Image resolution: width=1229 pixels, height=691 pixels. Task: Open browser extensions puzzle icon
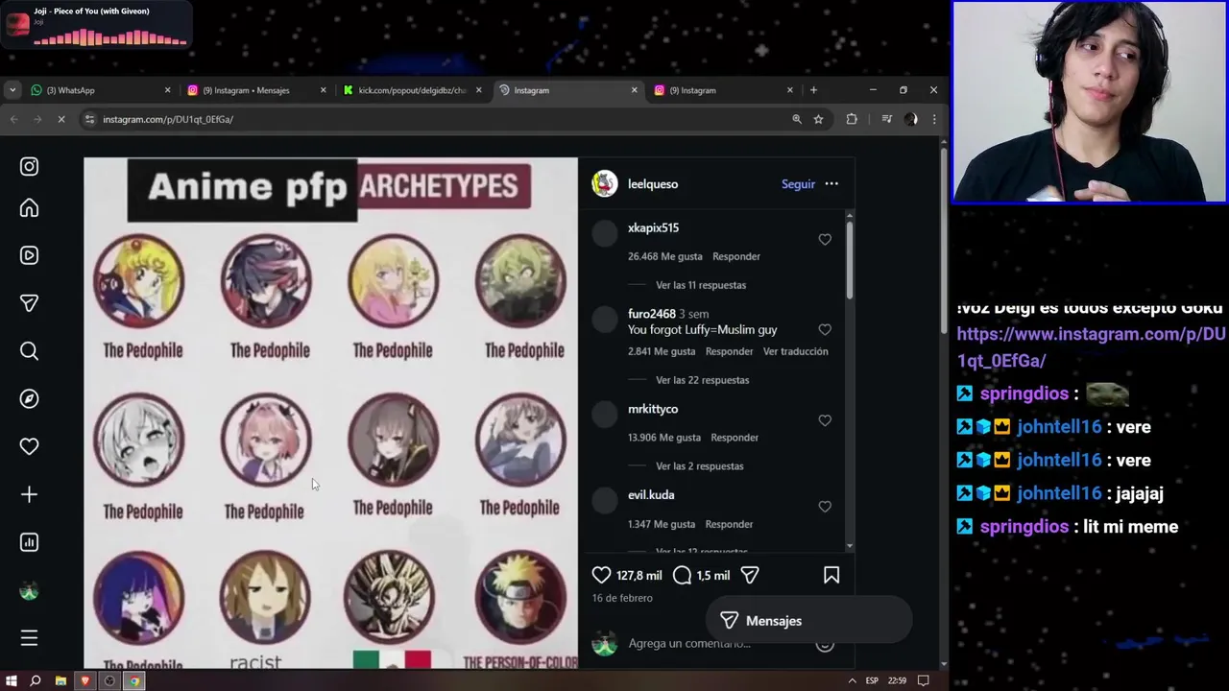coord(852,119)
